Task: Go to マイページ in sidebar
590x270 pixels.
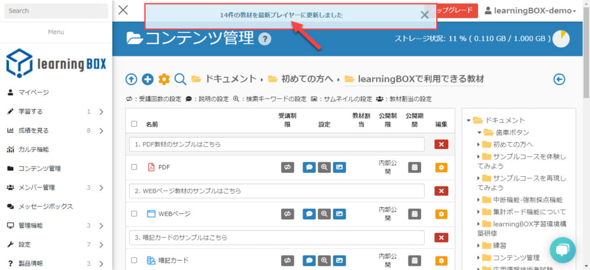Action: click(33, 92)
